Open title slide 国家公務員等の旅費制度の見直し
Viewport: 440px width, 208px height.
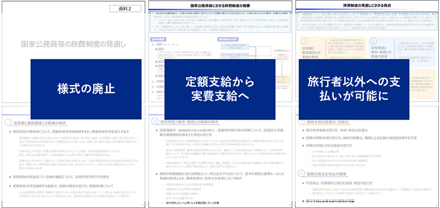pyautogui.click(x=73, y=44)
